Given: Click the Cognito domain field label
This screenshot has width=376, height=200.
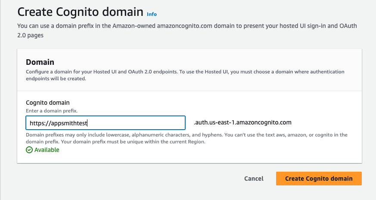Looking at the screenshot, I should (x=48, y=103).
